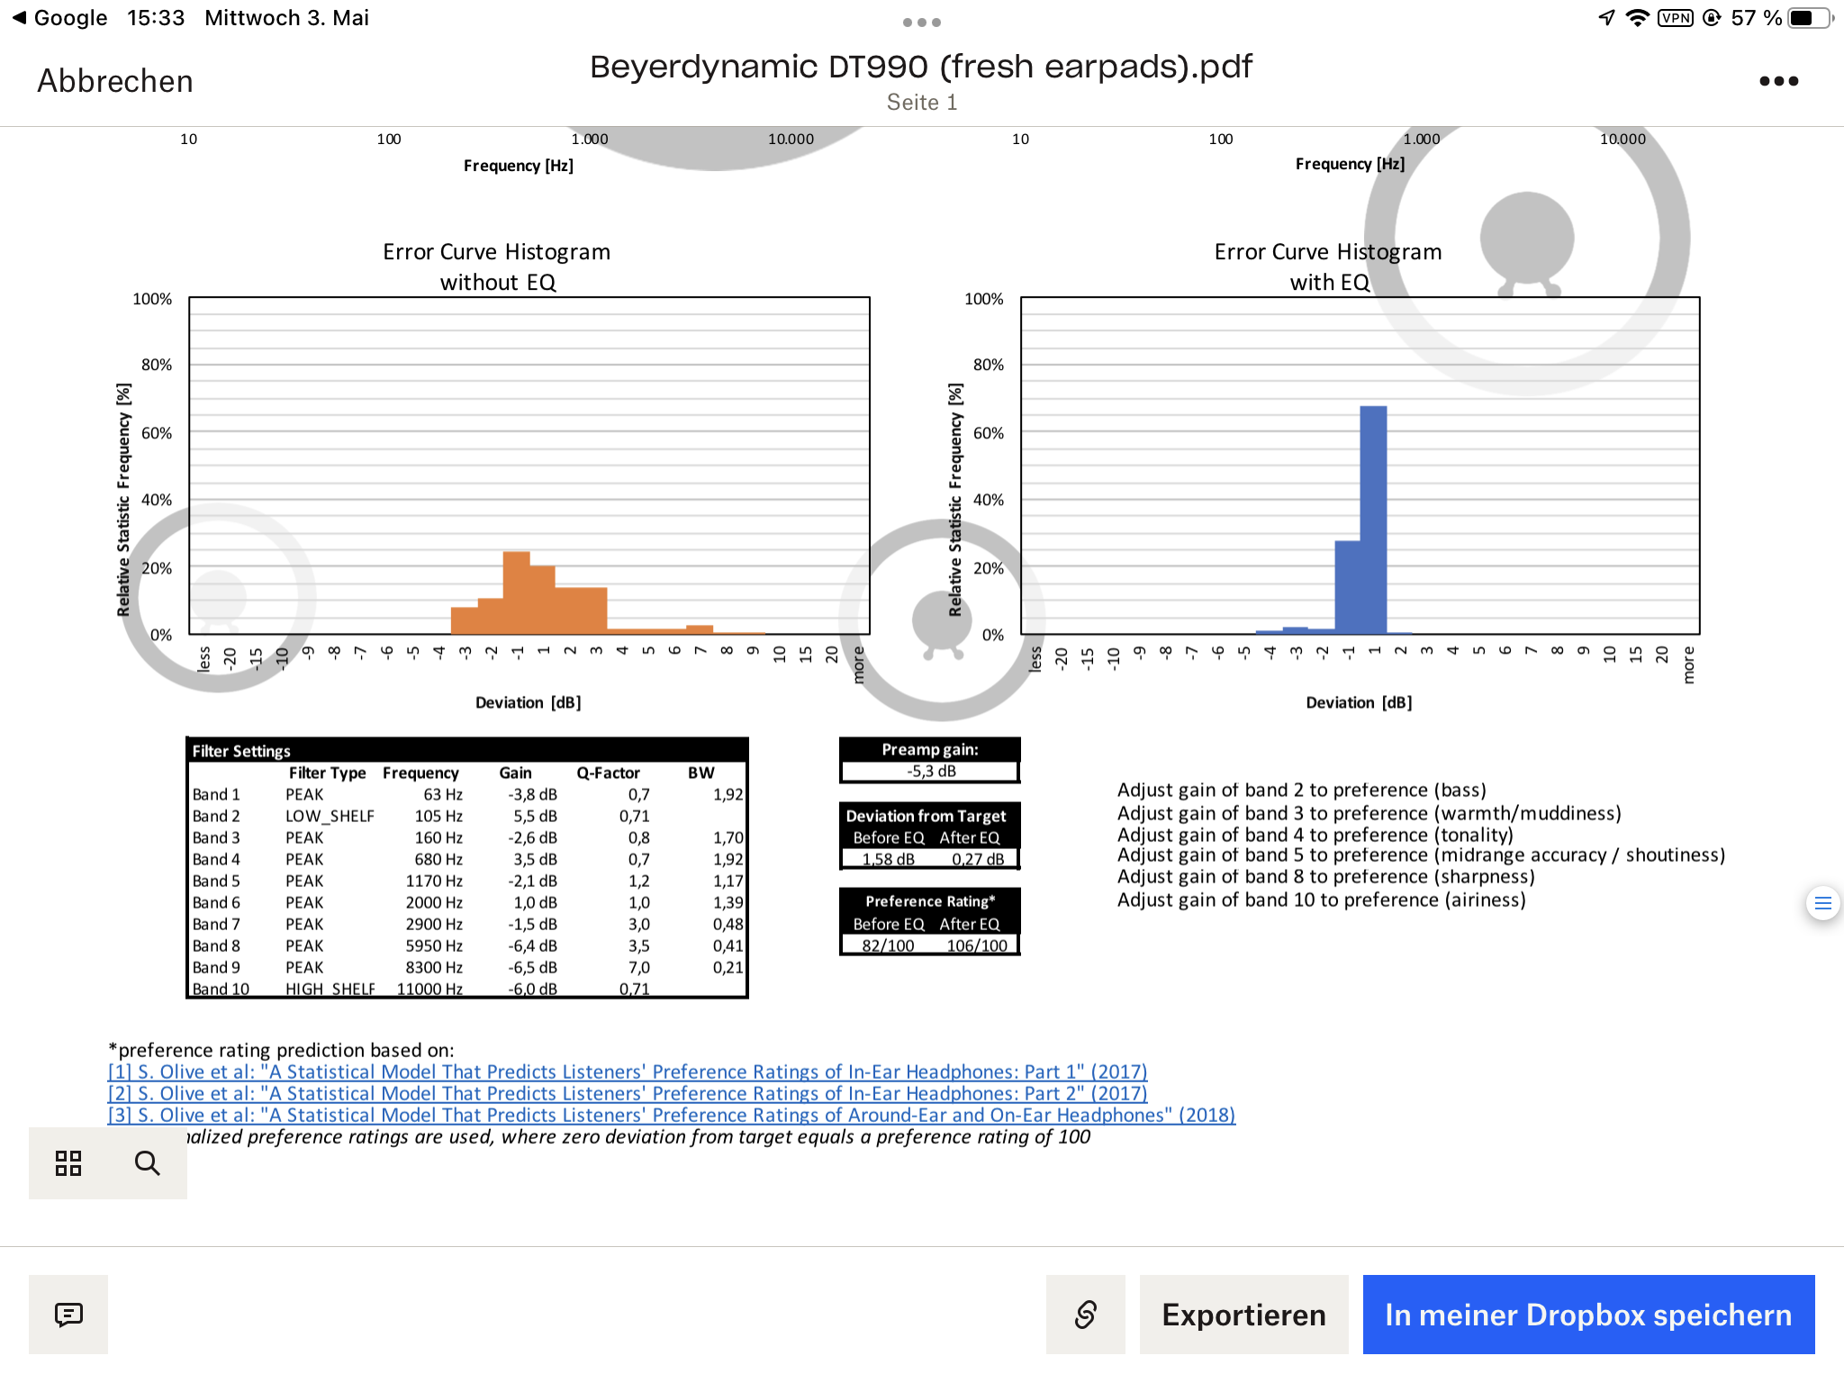Open the three-dot more options menu
This screenshot has width=1844, height=1383.
pyautogui.click(x=1778, y=81)
